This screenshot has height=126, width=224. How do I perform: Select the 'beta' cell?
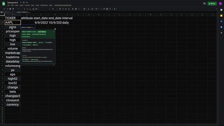(13, 92)
